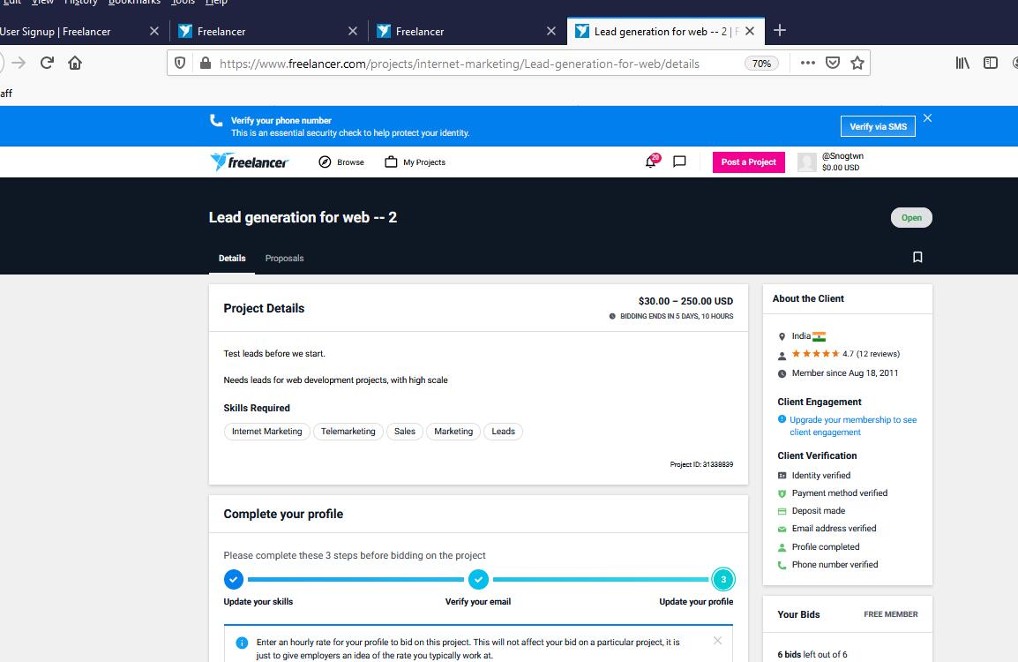Star this page in the address bar
Screen dimensions: 1018x662
[x=857, y=63]
